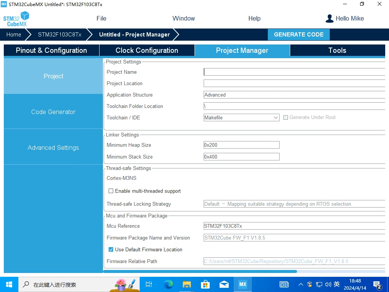Open File Explorer from the taskbar

(187, 284)
